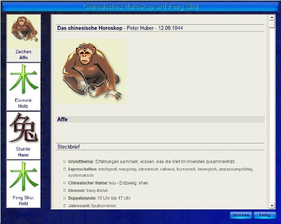Click the large monkey illustration in report
The image size is (281, 224).
pyautogui.click(x=91, y=71)
